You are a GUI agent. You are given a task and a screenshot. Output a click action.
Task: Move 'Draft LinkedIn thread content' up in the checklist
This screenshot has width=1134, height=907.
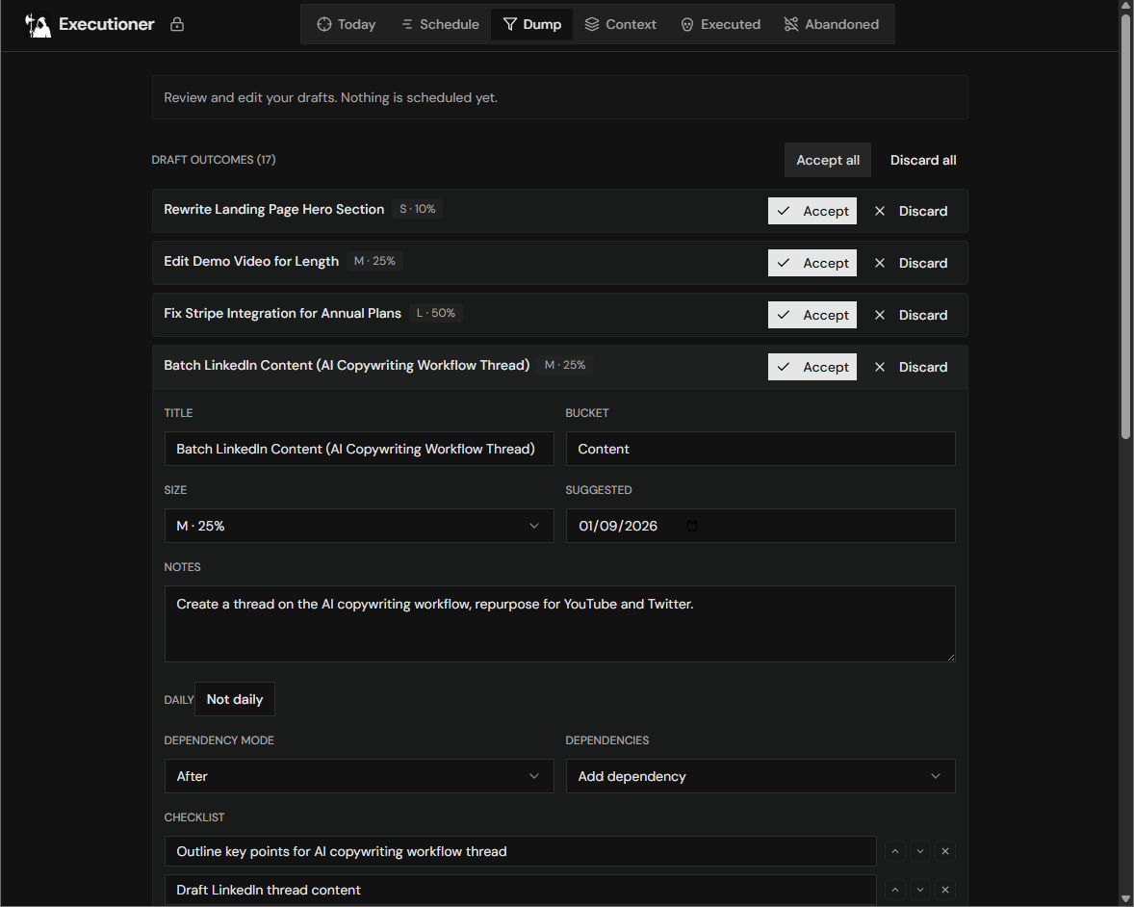[894, 889]
